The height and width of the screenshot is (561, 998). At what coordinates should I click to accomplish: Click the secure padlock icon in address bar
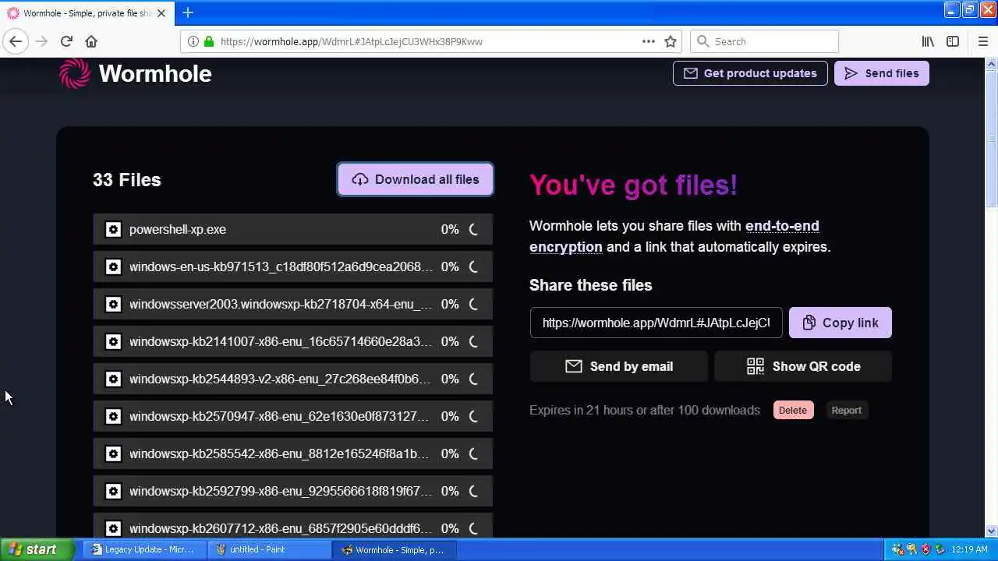coord(208,41)
